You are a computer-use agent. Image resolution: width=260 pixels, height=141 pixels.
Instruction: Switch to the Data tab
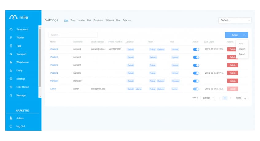(125, 20)
